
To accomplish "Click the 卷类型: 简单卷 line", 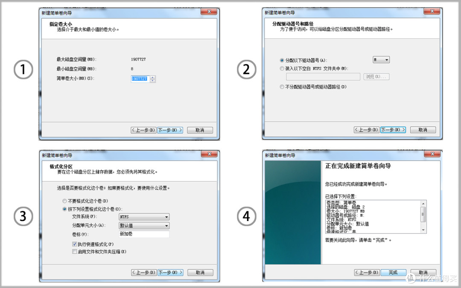I will coord(341,203).
